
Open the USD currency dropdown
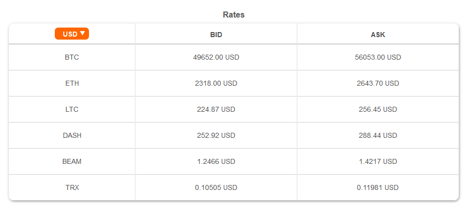72,34
